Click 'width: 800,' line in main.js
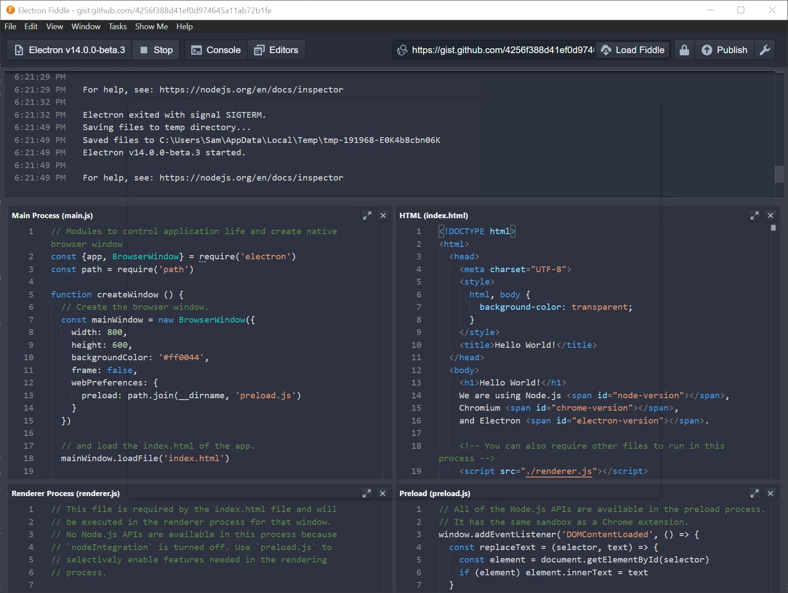Screen dimensions: 788x593 pyautogui.click(x=99, y=332)
